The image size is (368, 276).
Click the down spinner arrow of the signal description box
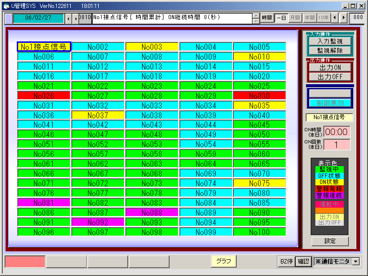tap(256, 21)
